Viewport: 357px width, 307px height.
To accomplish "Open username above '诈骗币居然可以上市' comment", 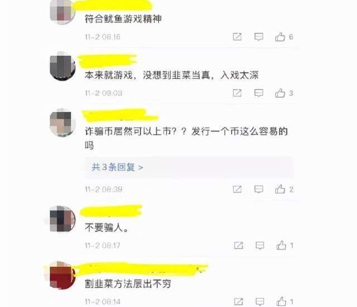I will click(x=120, y=115).
